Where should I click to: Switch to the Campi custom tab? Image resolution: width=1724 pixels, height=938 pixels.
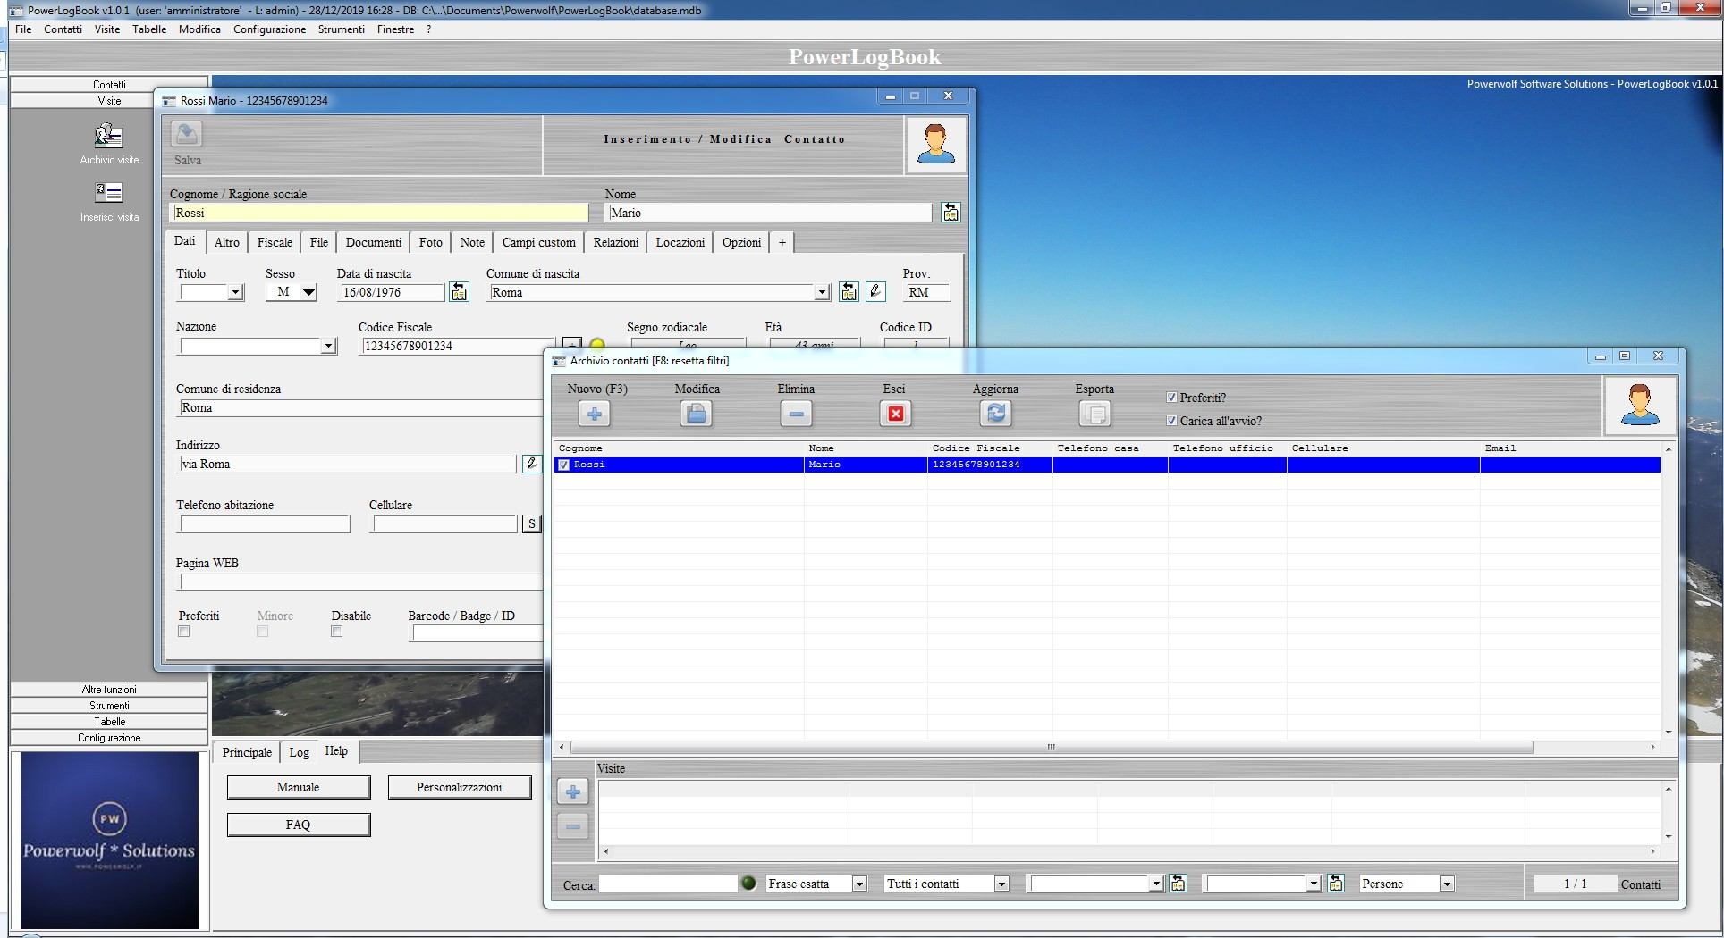[538, 242]
